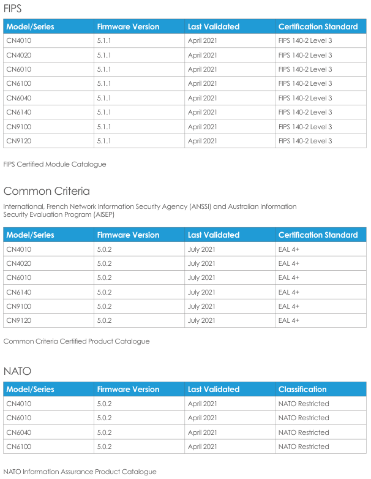Screen dimensions: 371x479
Task: Click July 2021 cell for CN9120
Action: 230,320
